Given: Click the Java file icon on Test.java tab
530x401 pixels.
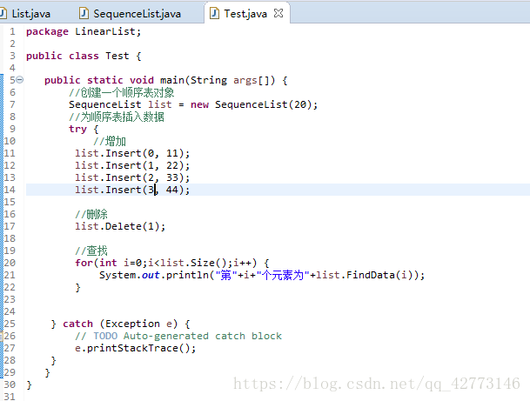Looking at the screenshot, I should click(x=214, y=14).
